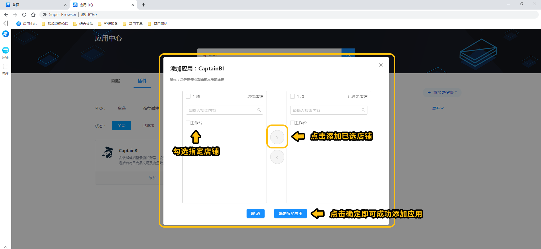Reload the current page
Screen dimensions: 541x249
point(24,15)
